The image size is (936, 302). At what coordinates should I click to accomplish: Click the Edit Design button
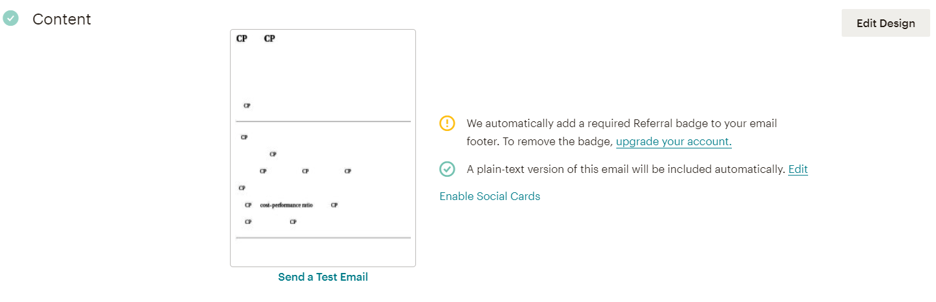pyautogui.click(x=885, y=23)
